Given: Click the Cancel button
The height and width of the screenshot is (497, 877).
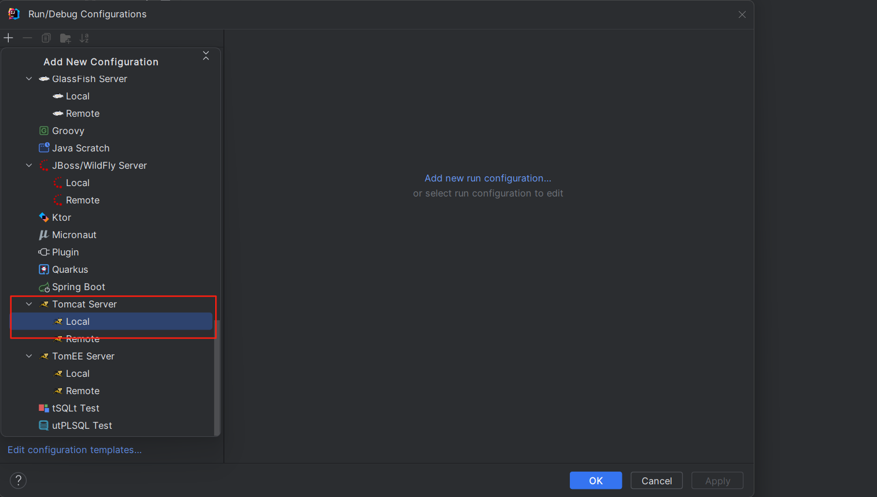Looking at the screenshot, I should coord(657,480).
